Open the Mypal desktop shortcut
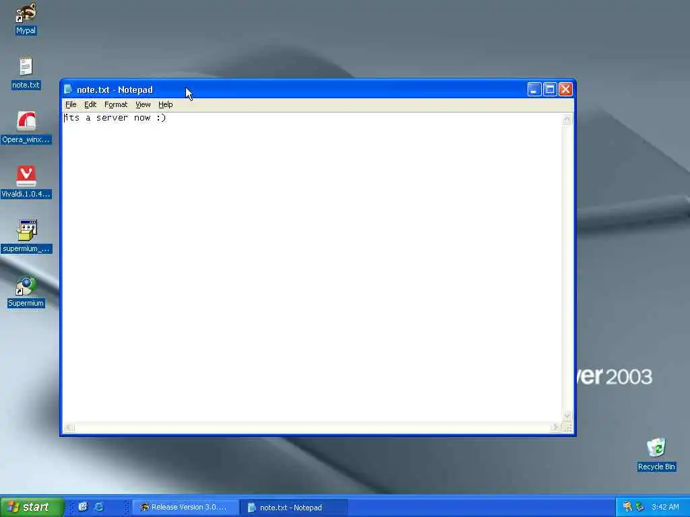 pos(26,18)
